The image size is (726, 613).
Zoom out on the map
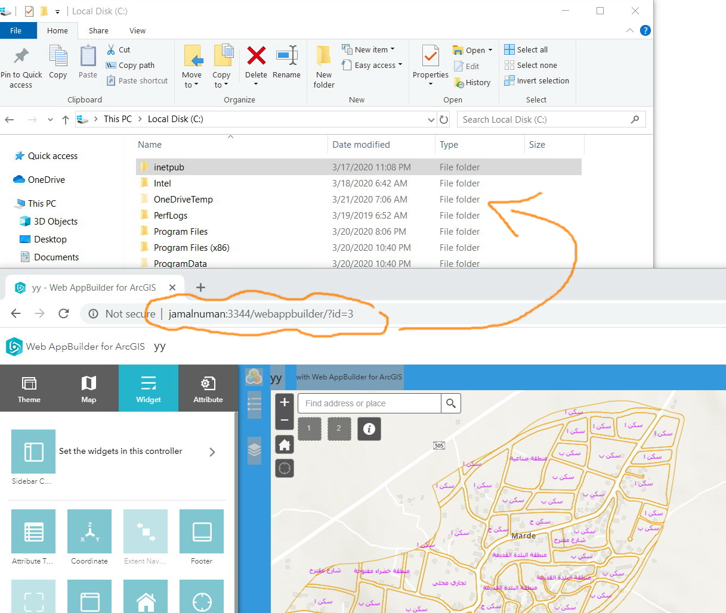285,421
